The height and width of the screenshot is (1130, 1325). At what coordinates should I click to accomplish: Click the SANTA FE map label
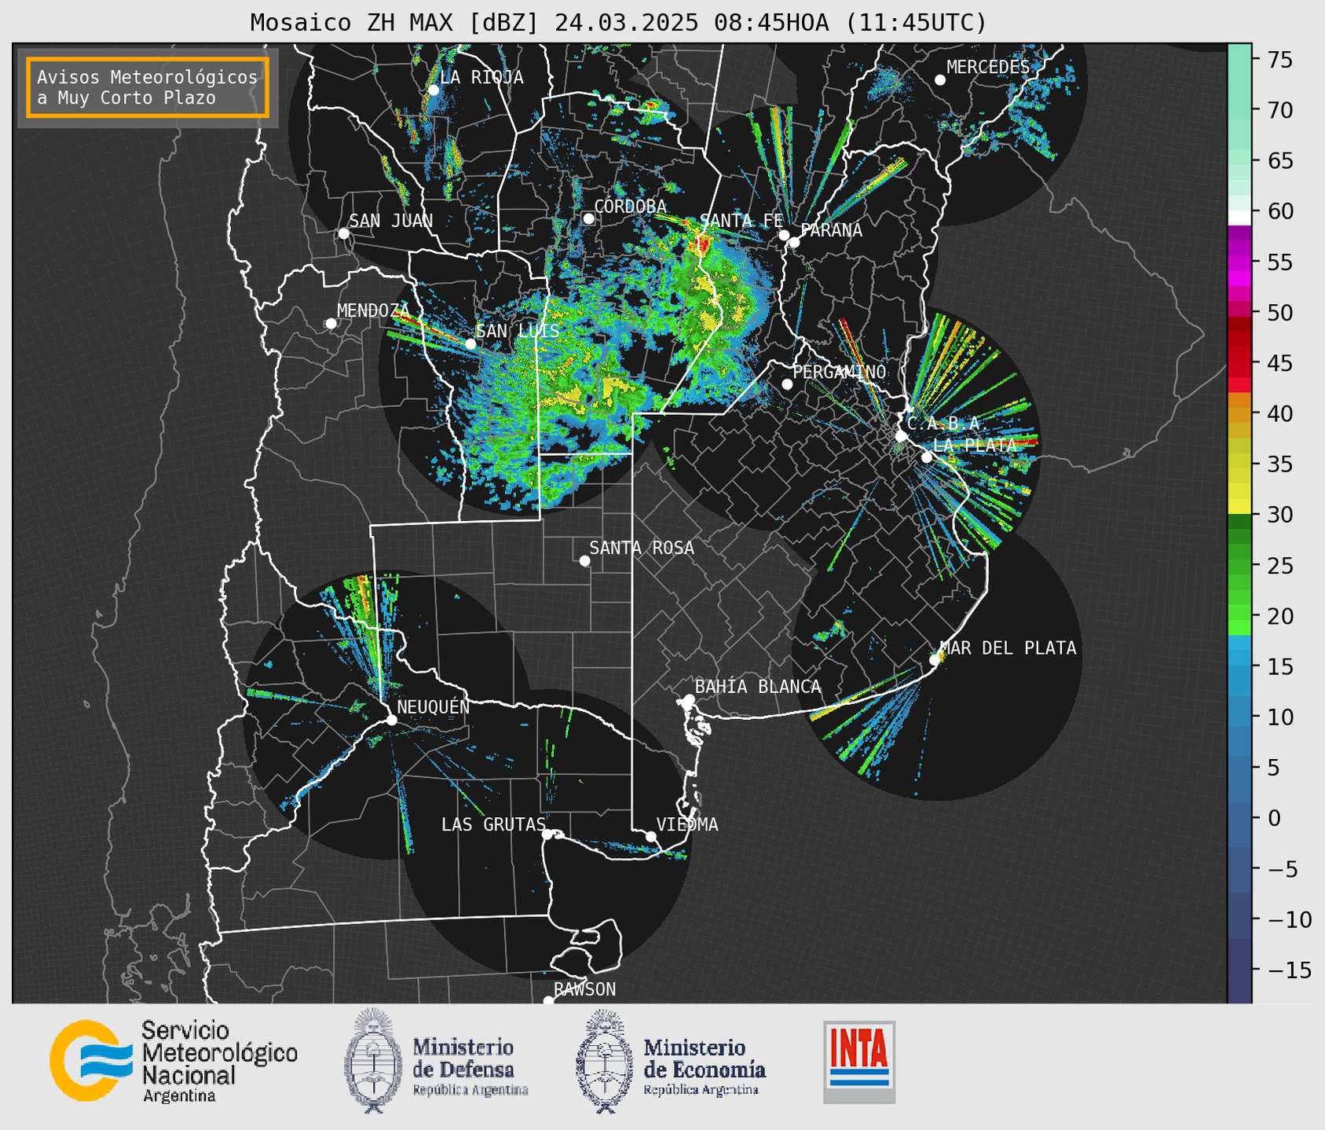tap(741, 221)
